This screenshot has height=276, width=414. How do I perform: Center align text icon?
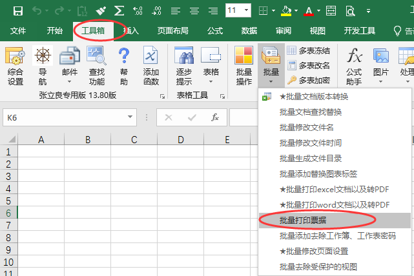pos(194,11)
